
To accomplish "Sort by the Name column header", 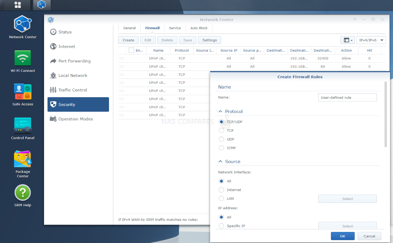I will click(x=158, y=50).
